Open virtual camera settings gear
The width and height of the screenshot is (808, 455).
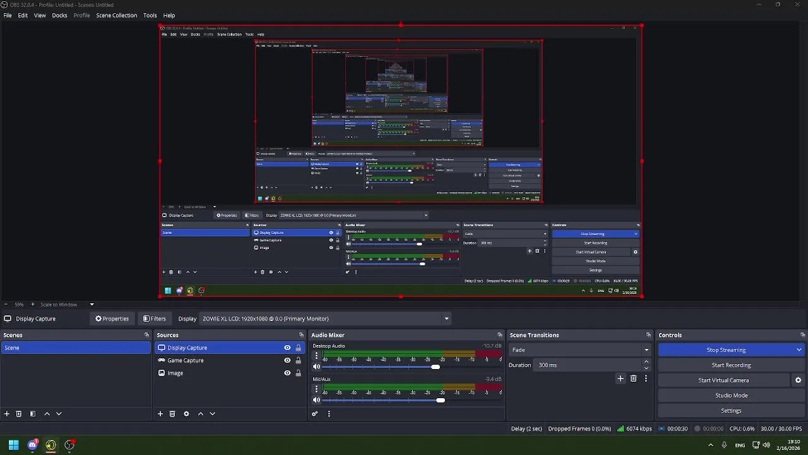pyautogui.click(x=799, y=380)
